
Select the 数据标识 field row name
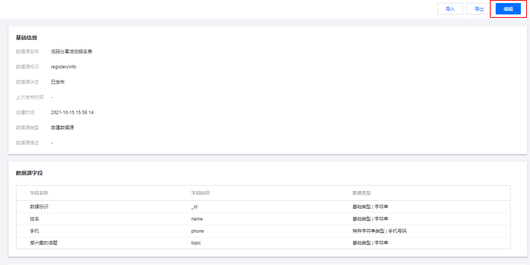tap(39, 207)
